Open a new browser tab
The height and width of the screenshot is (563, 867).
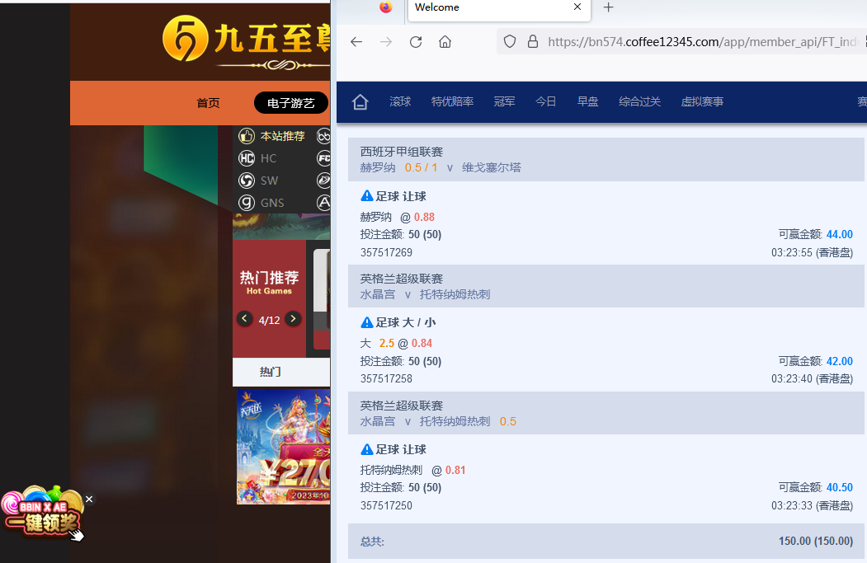tap(608, 7)
